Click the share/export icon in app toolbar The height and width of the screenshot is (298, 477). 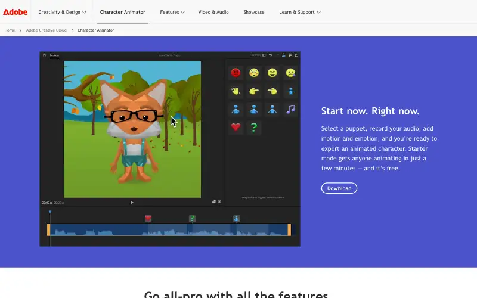296,55
